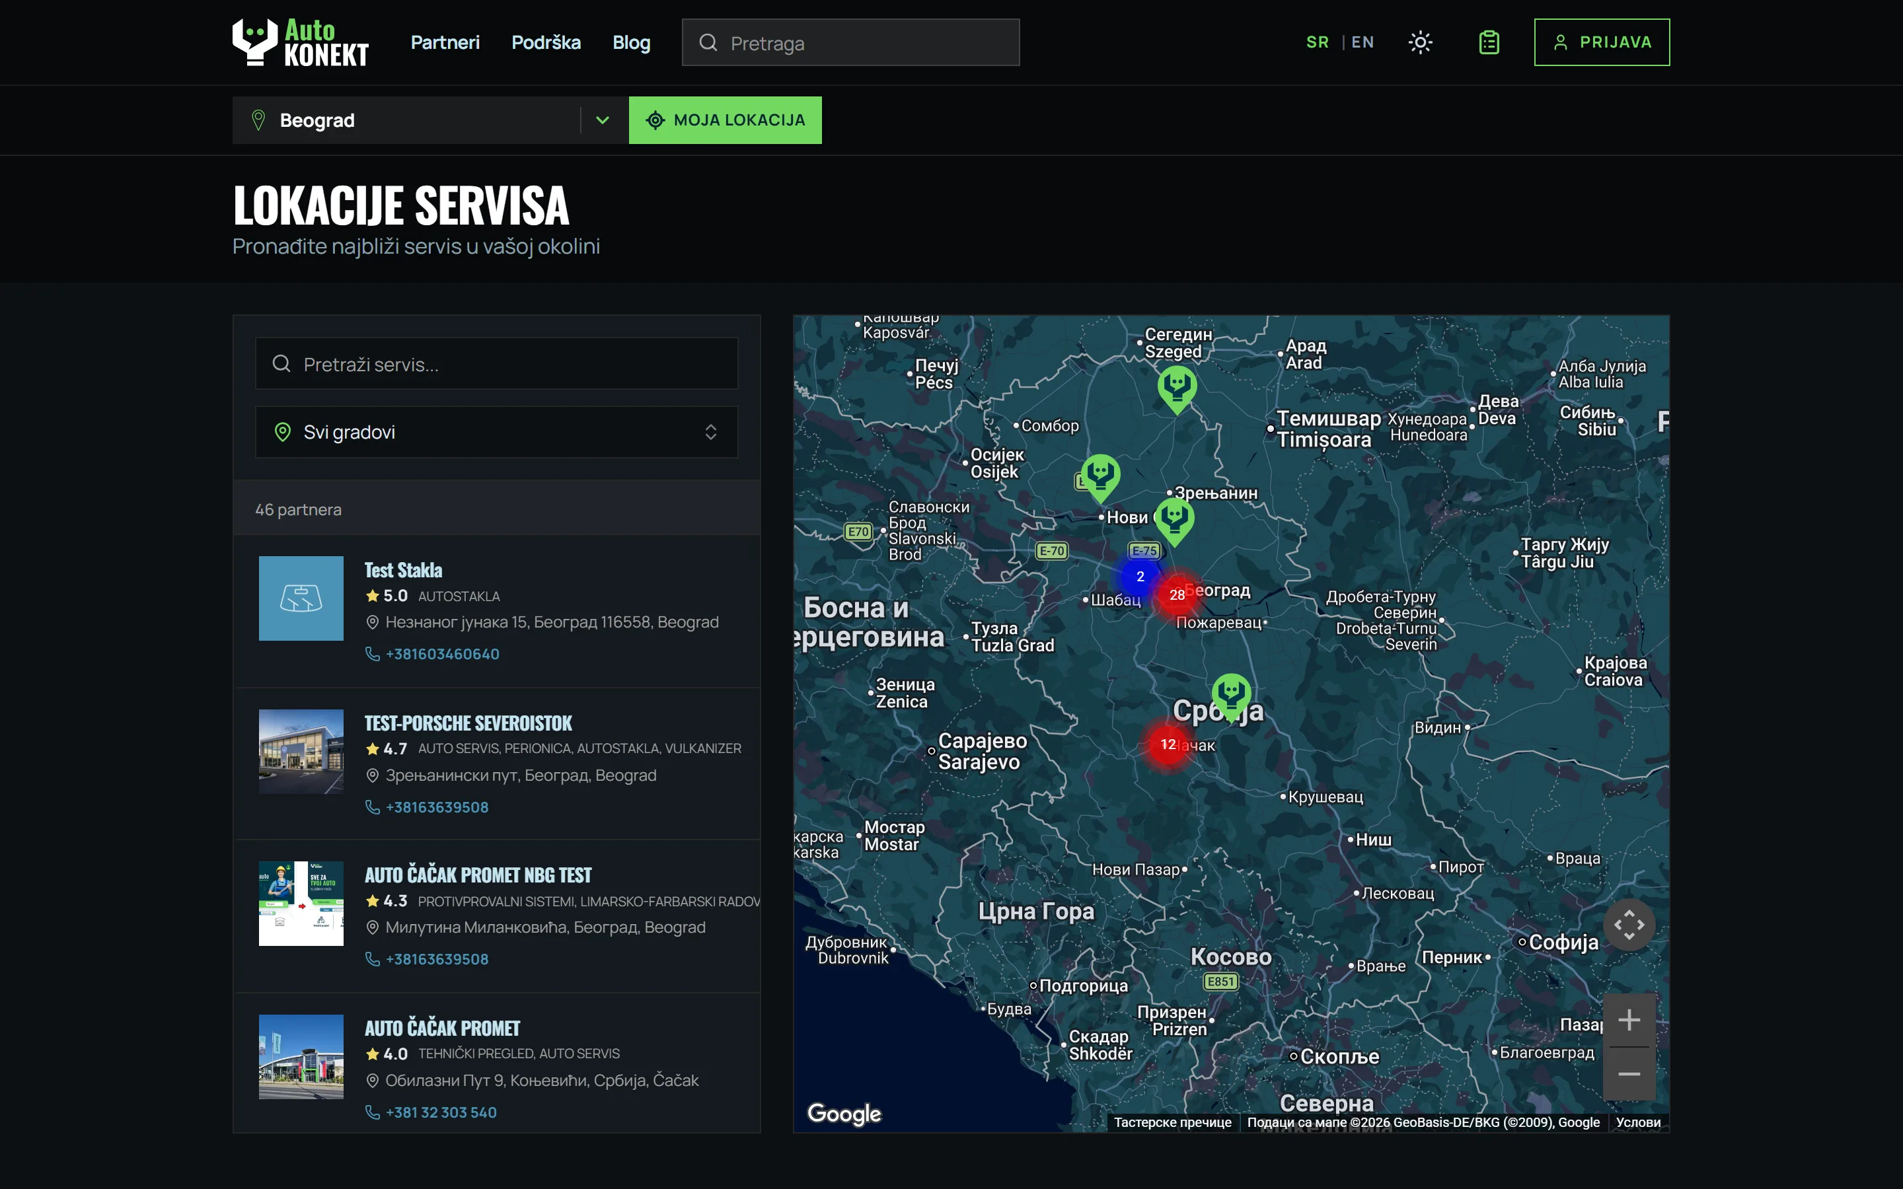Click the phone icon in Test Stakla card
Viewport: 1903px width, 1189px height.
[x=372, y=654]
